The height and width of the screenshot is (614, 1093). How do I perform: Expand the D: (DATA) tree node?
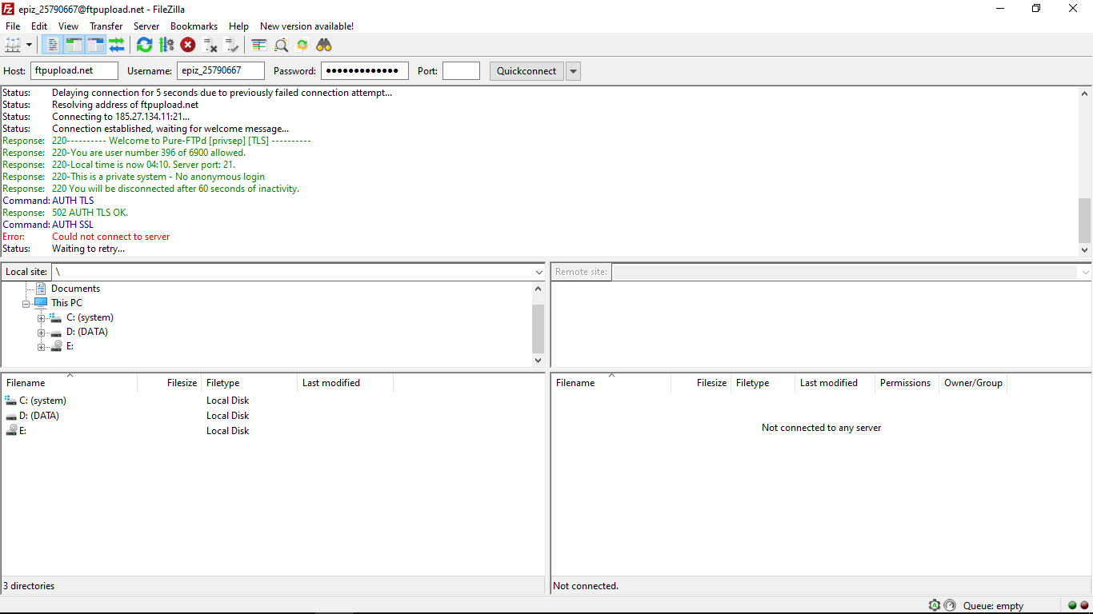click(x=41, y=333)
